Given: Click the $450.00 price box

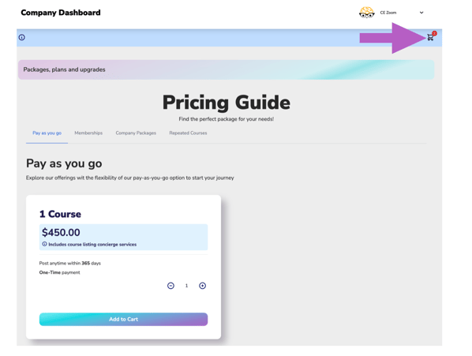Looking at the screenshot, I should click(x=123, y=237).
